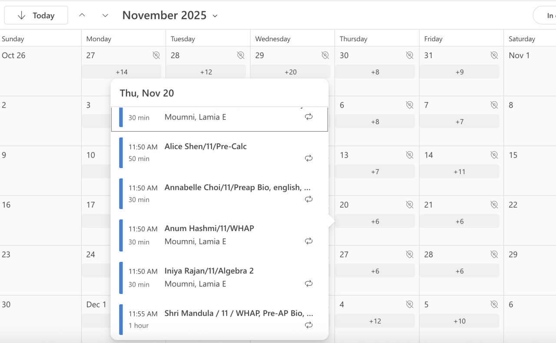Image resolution: width=556 pixels, height=343 pixels.
Task: Click the recurrence icon on Iniya Rajan event
Action: click(309, 284)
